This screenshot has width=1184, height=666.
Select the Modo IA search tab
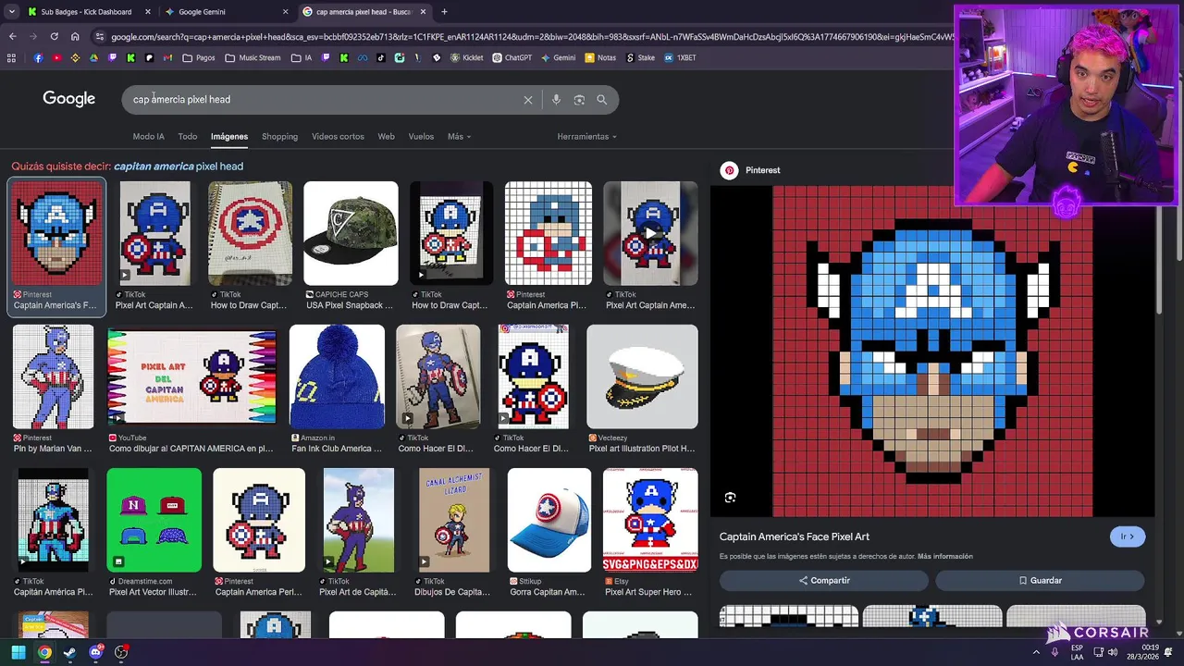(x=148, y=137)
